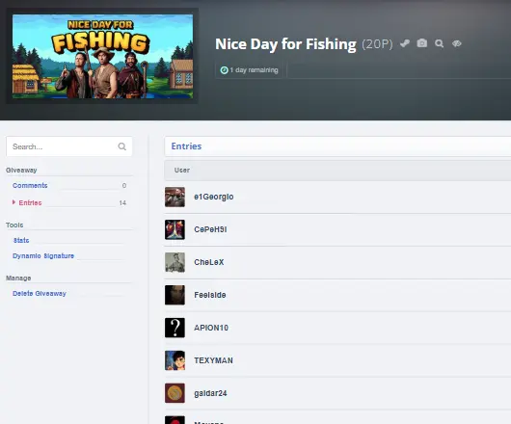Click the clock icon by time remaining
Viewport: 511px width, 424px height.
(x=224, y=70)
